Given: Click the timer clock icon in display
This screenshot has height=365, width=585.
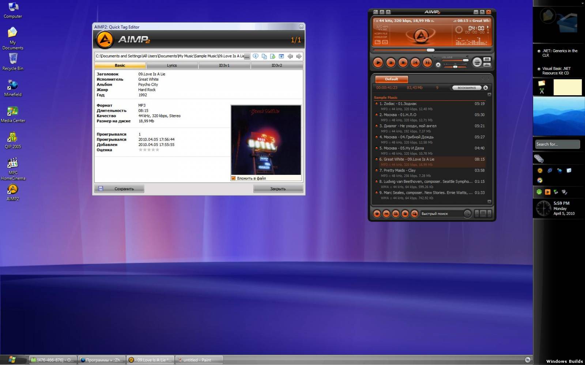Looking at the screenshot, I should (458, 30).
